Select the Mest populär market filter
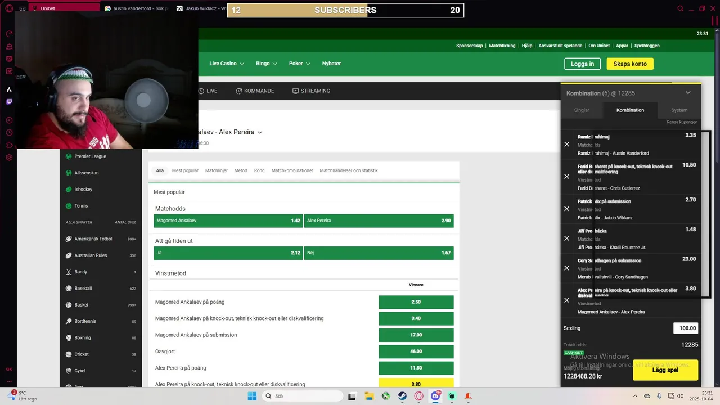 (x=185, y=170)
